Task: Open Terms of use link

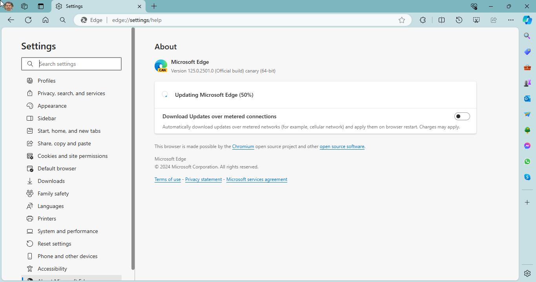Action: tap(168, 179)
